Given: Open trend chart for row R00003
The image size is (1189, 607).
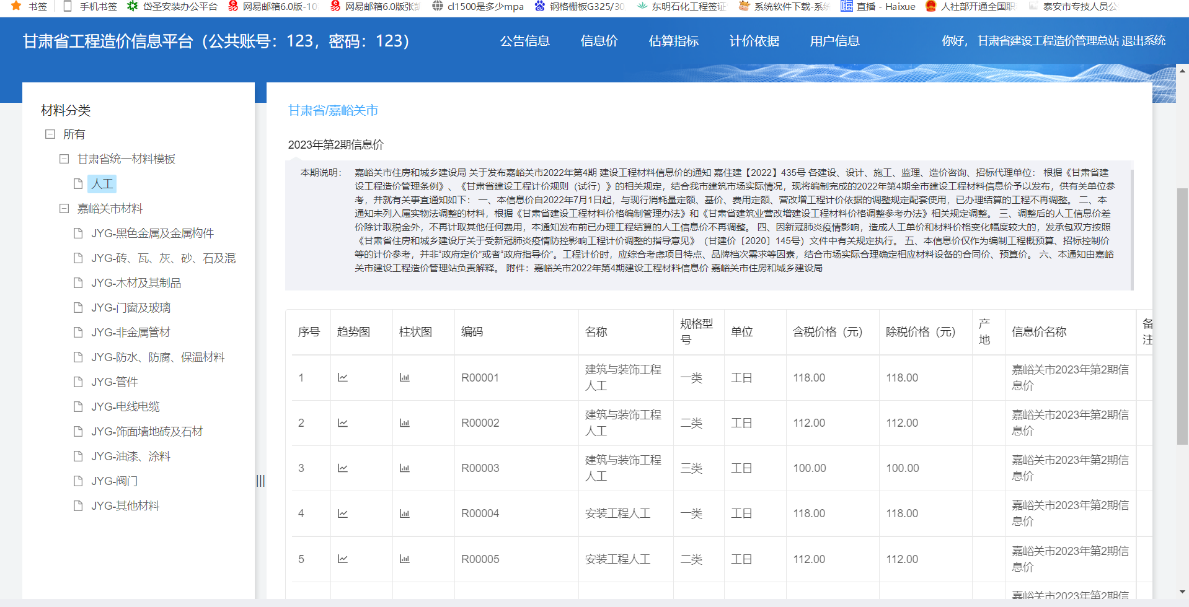Looking at the screenshot, I should point(342,468).
